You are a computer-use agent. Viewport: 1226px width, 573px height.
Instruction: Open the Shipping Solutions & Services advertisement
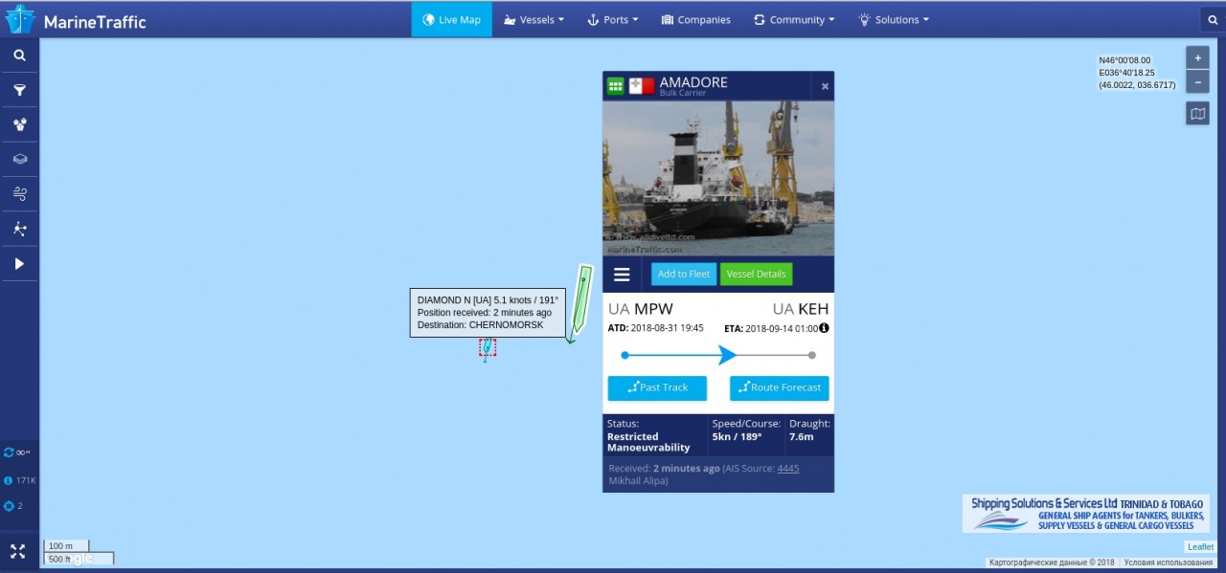click(x=1086, y=514)
